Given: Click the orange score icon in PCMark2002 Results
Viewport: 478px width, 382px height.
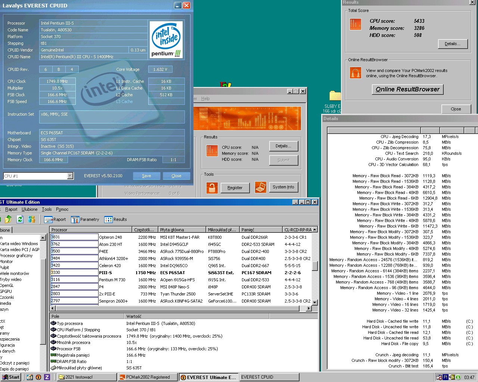Looking at the screenshot, I should pyautogui.click(x=212, y=151).
